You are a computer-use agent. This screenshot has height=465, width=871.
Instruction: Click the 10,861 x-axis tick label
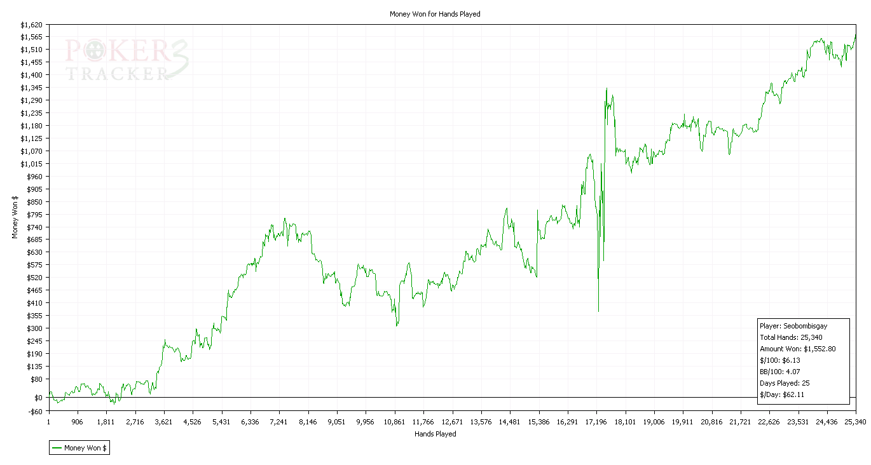395,422
